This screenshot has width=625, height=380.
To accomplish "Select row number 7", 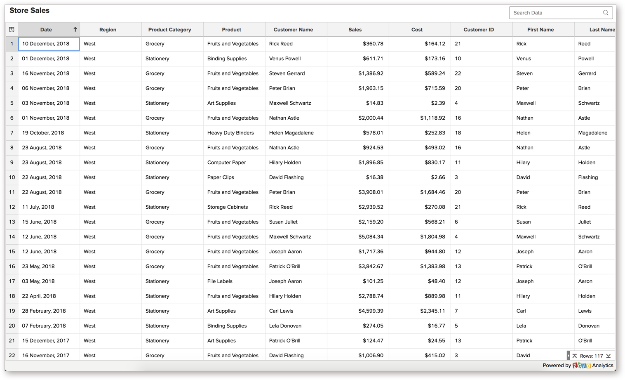I will [x=12, y=133].
